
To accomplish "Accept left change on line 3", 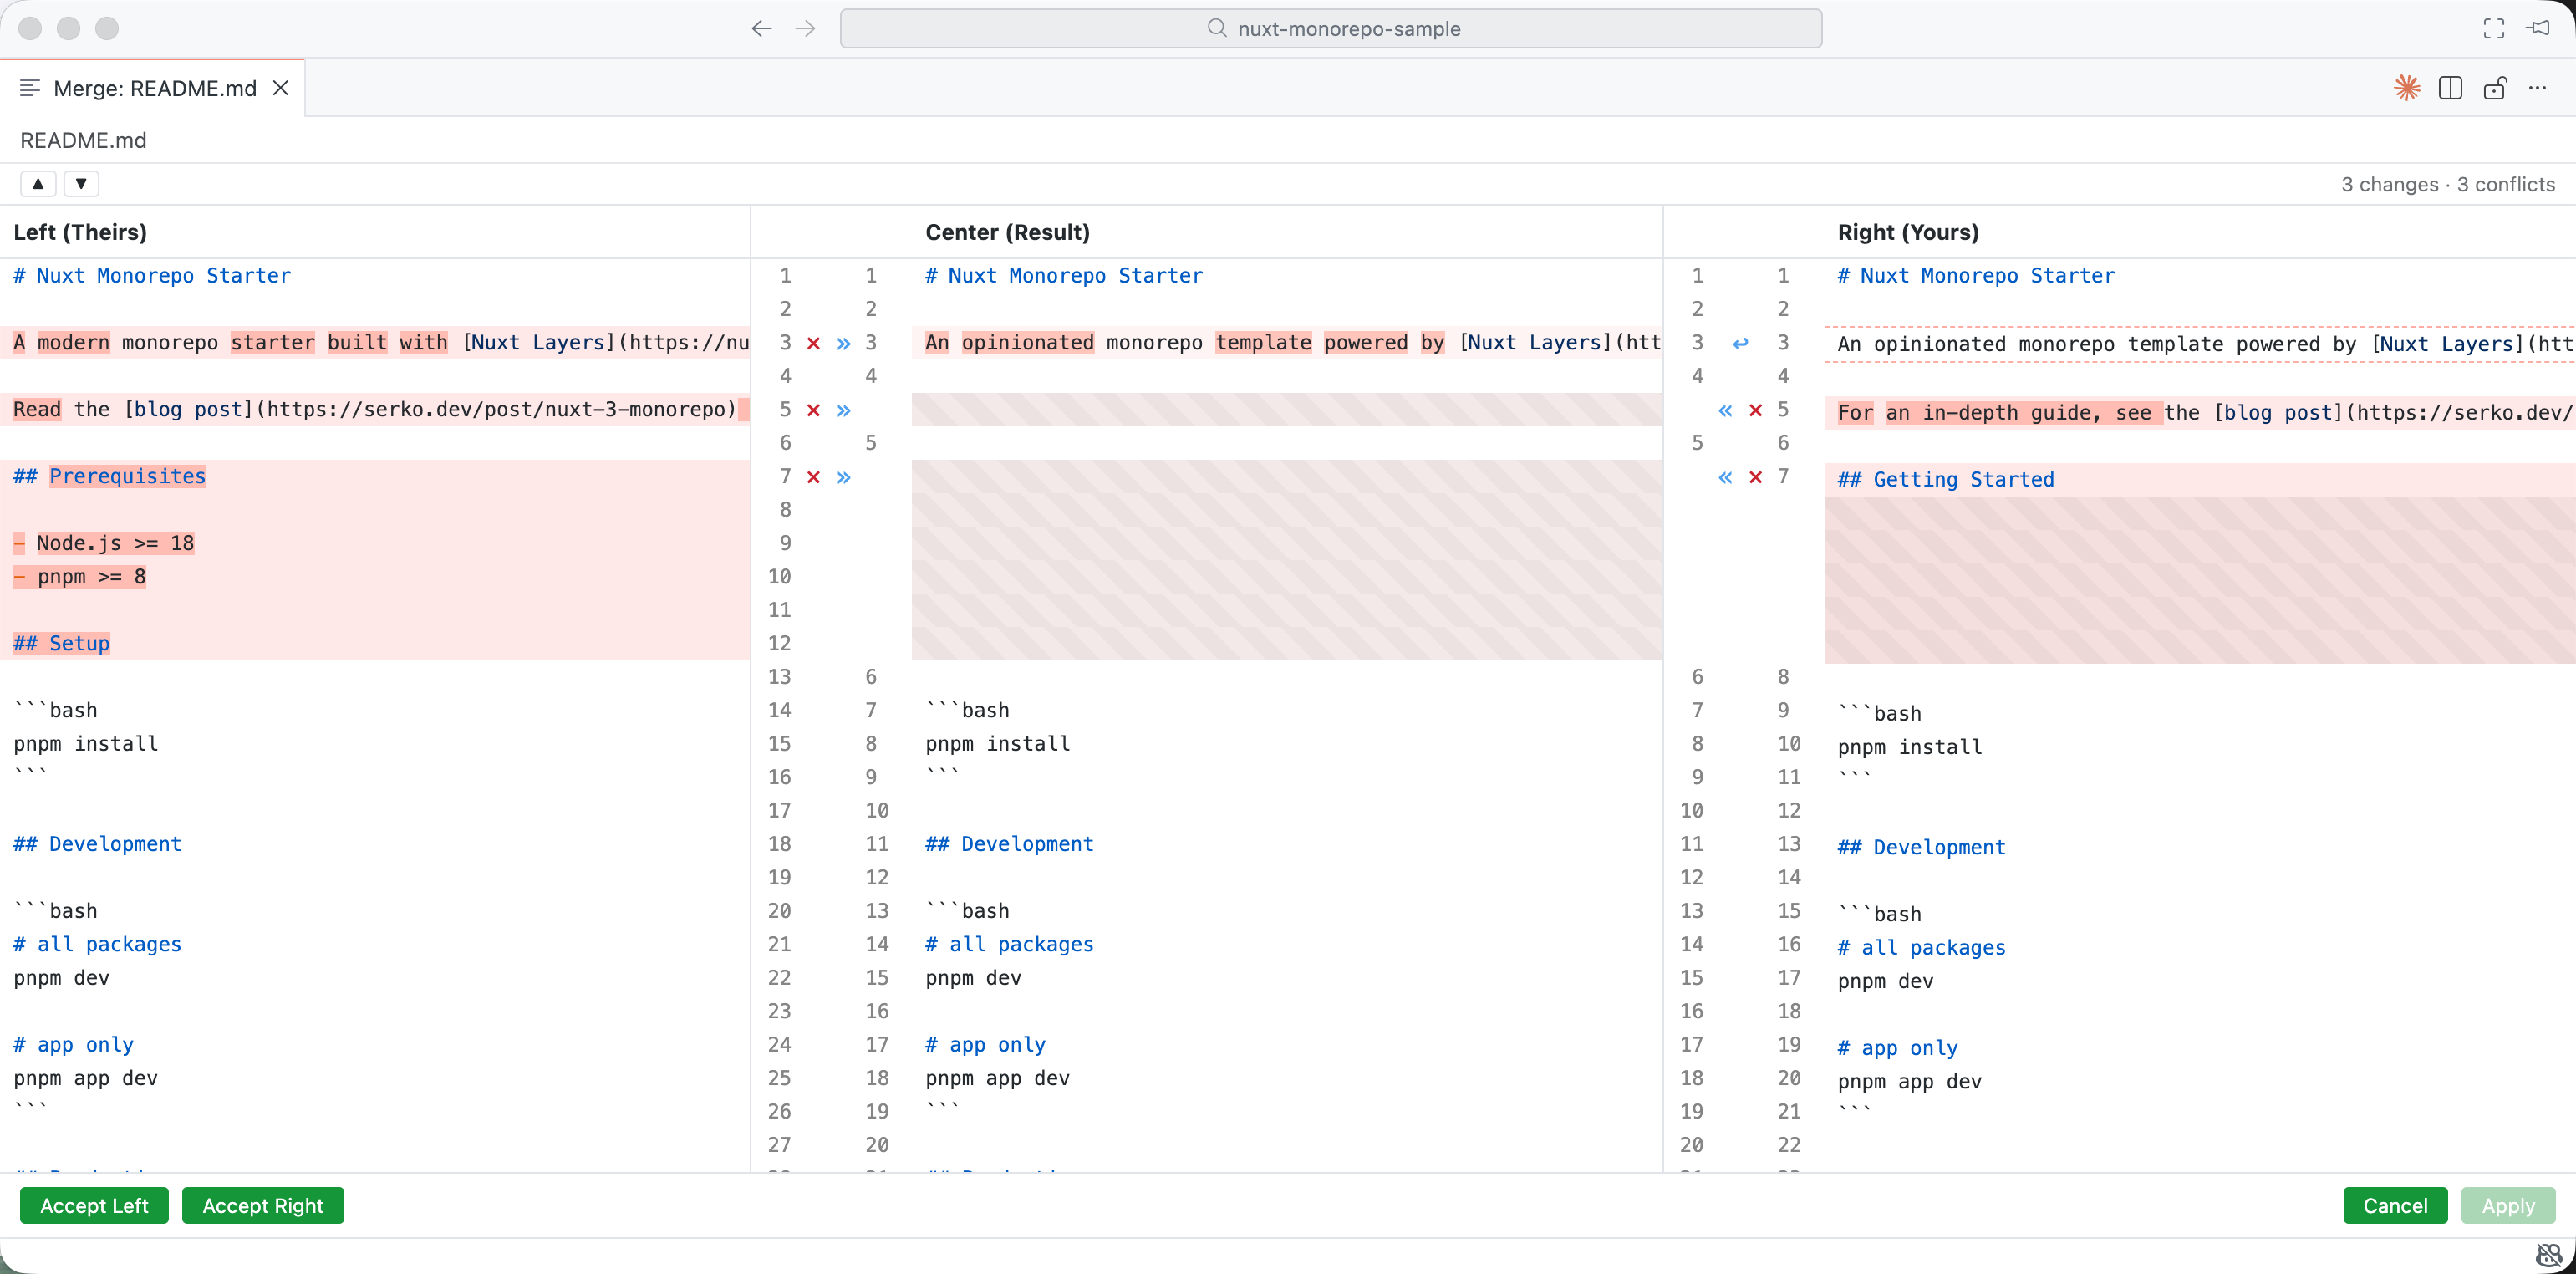I will coord(843,343).
